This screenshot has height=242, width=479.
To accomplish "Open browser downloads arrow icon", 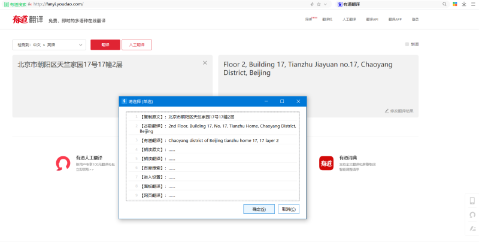I will pyautogui.click(x=464, y=4).
